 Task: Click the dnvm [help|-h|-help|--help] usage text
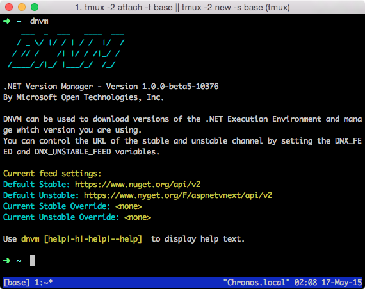81,239
